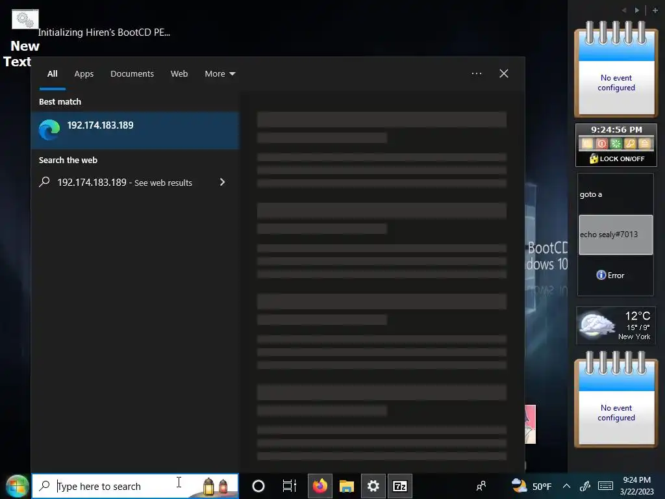This screenshot has height=499, width=665.
Task: Click the yellow key icon in gadget
Action: (630, 144)
